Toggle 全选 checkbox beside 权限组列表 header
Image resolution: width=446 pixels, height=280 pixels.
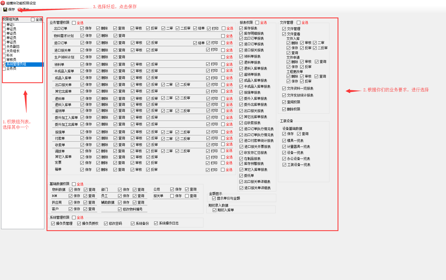(33, 19)
